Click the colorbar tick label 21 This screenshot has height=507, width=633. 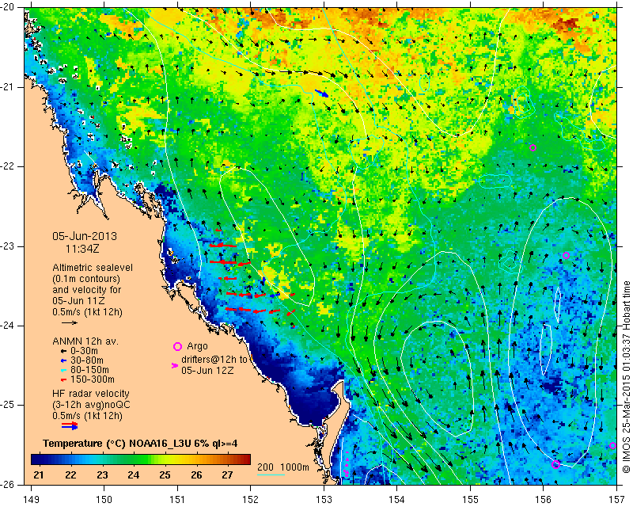[39, 475]
